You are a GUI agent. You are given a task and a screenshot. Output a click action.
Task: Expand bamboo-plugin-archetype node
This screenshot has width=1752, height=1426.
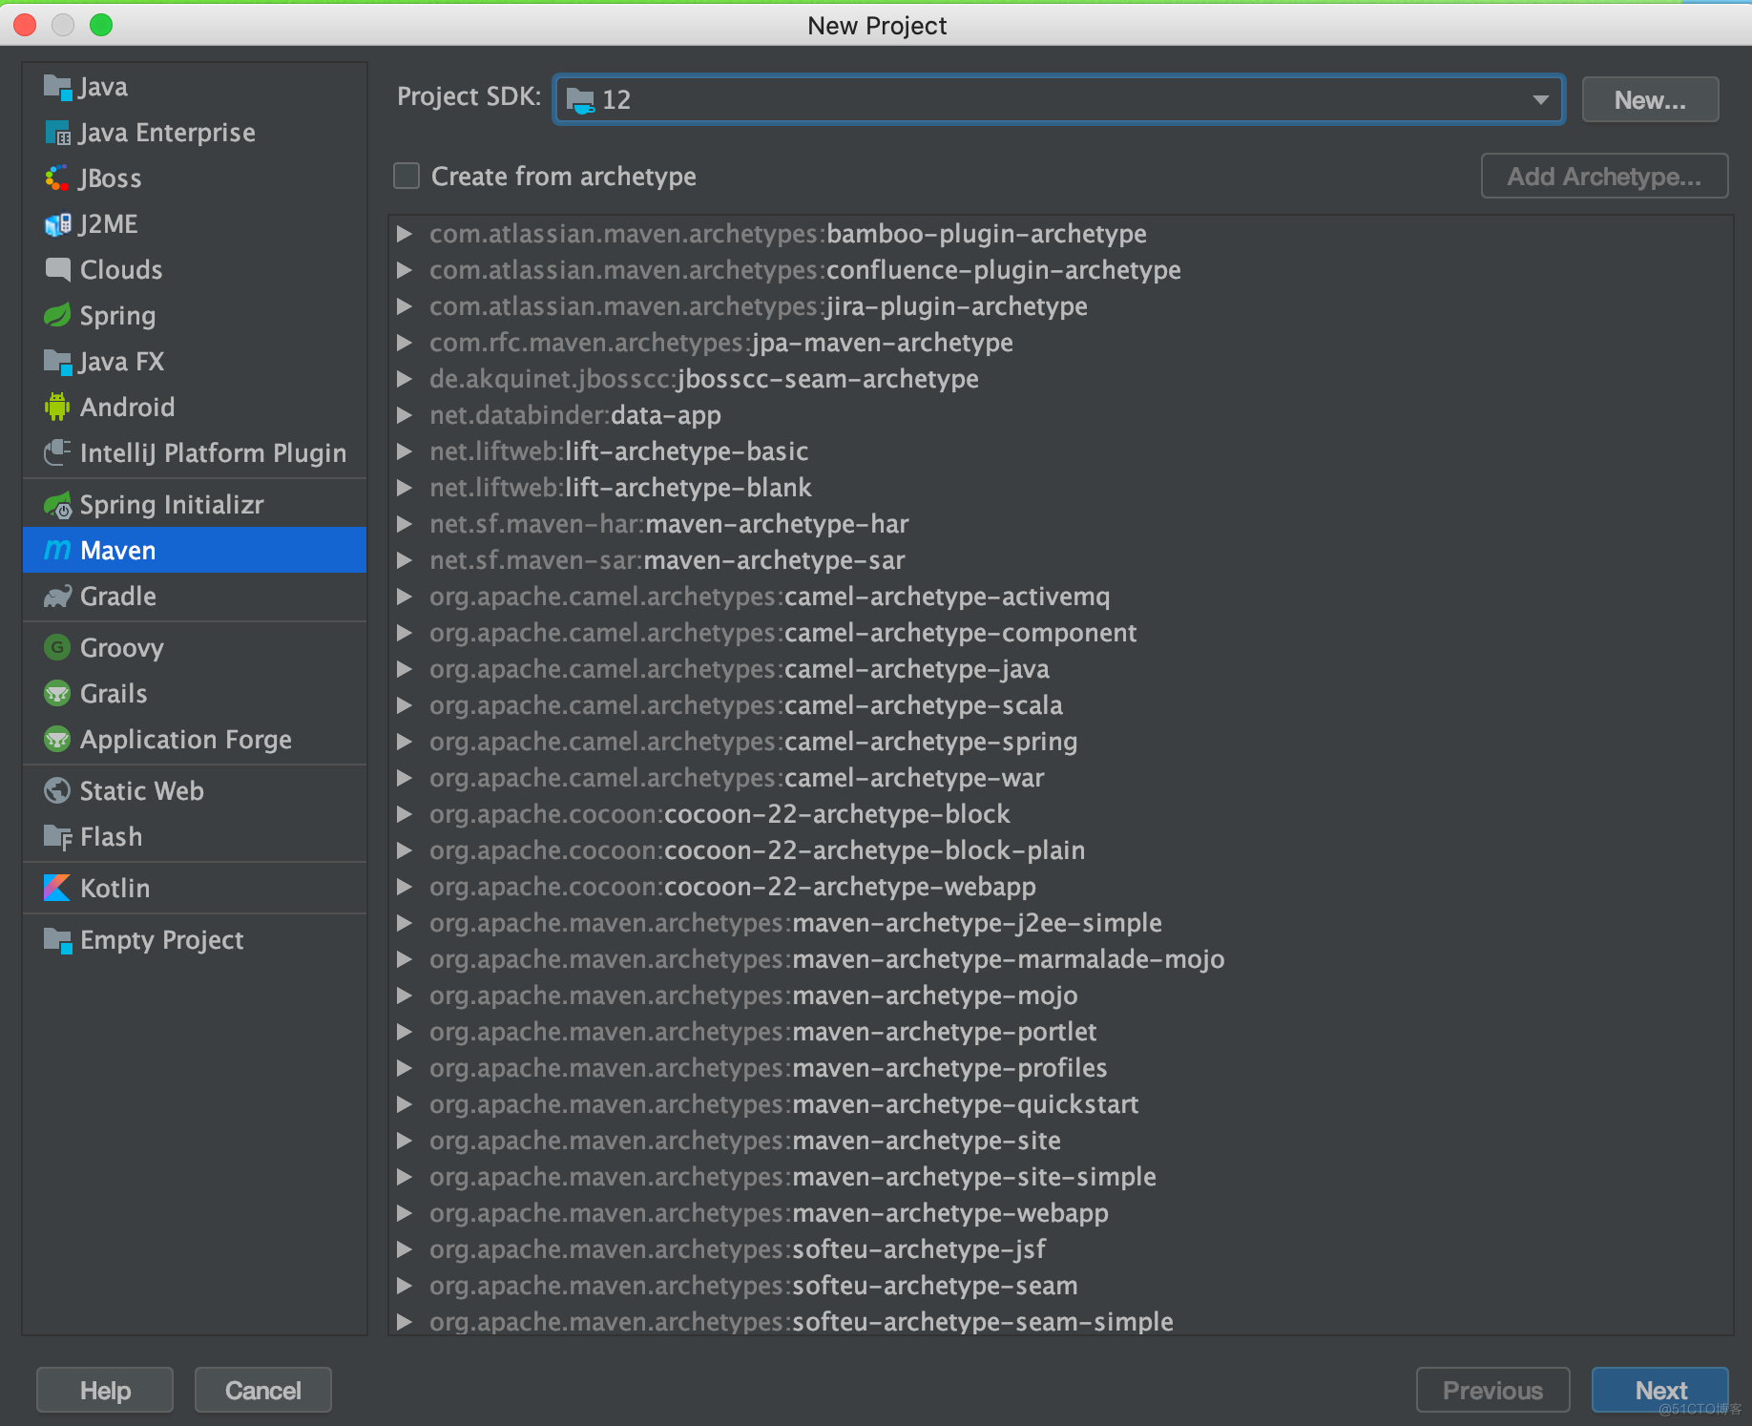pos(405,234)
